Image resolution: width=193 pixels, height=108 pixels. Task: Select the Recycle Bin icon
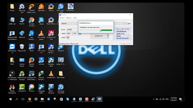[x=22, y=48]
